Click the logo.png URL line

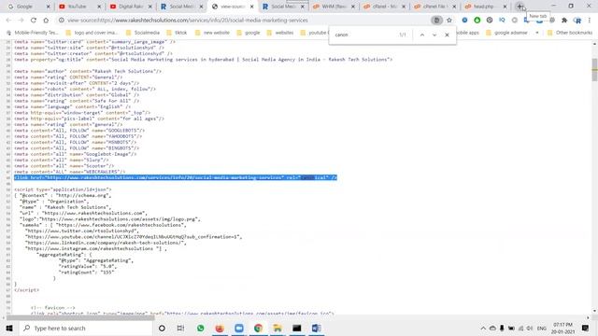tap(110, 219)
